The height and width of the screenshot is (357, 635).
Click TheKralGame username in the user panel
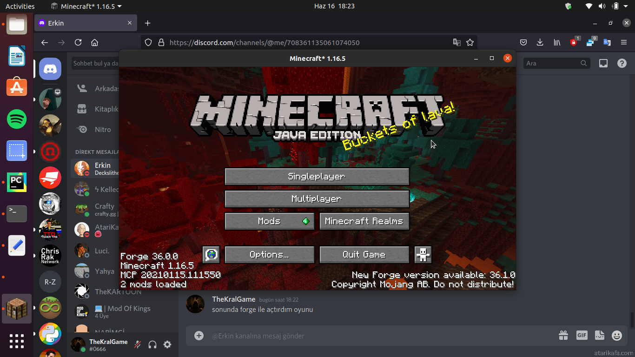[108, 342]
